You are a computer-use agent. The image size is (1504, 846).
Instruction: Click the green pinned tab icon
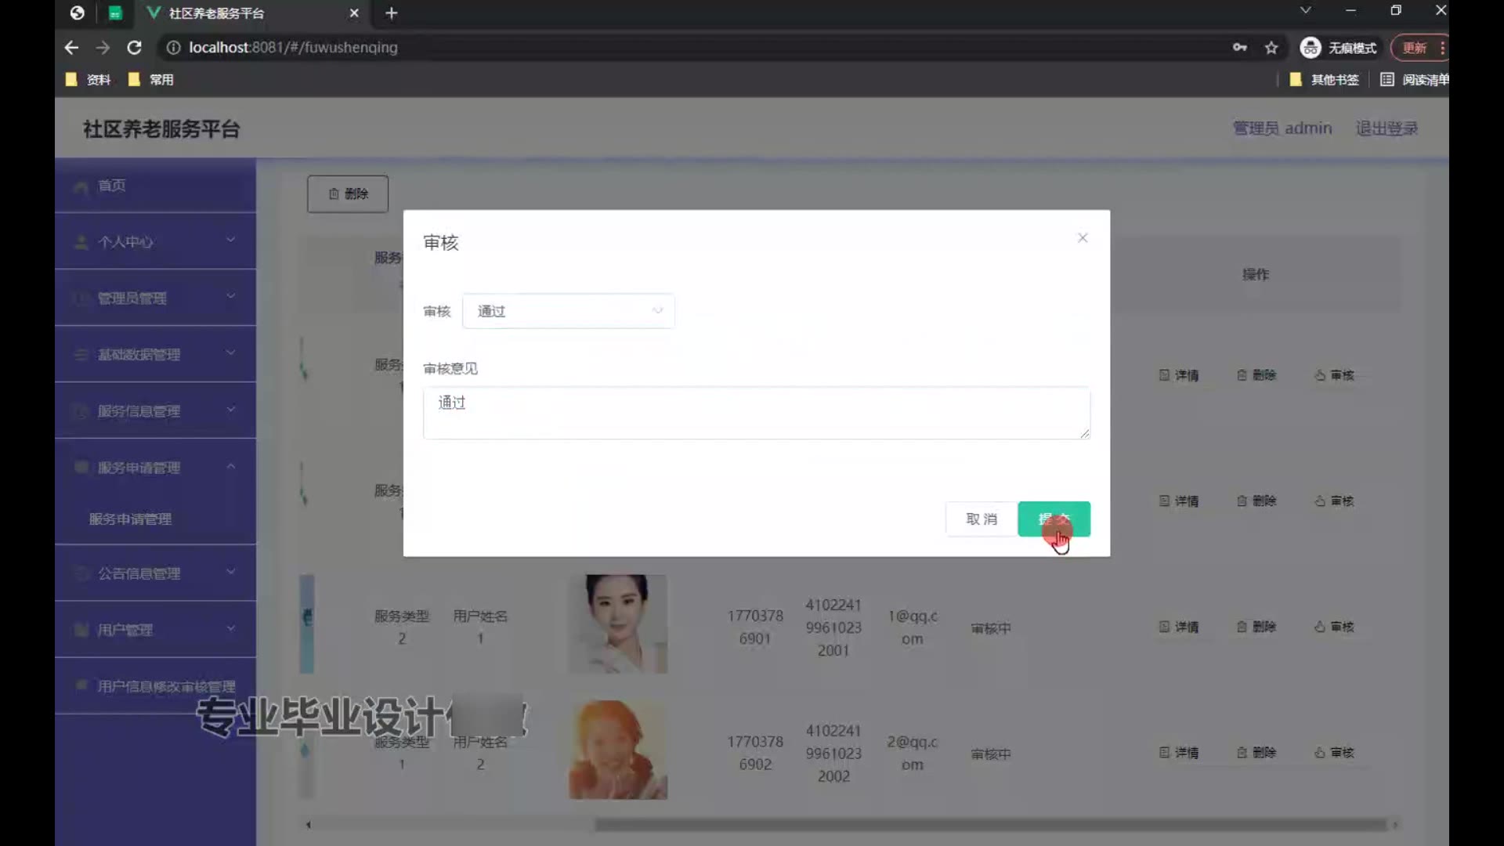(115, 13)
